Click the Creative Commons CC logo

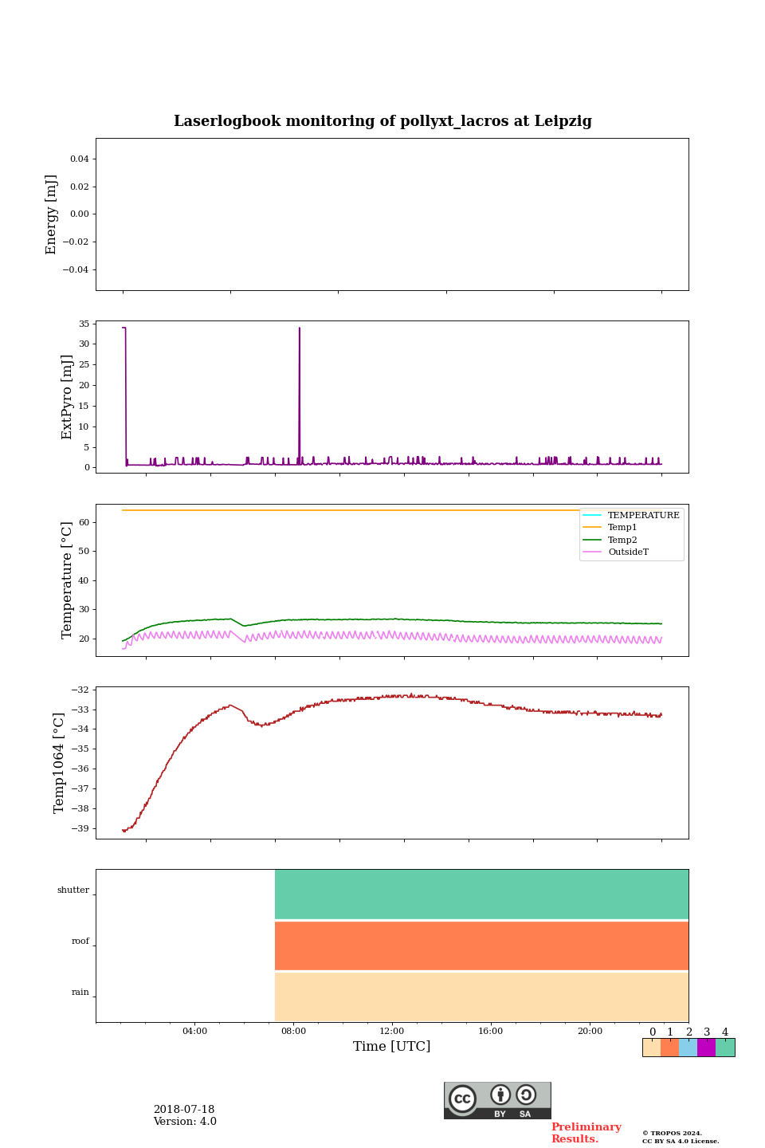tap(462, 1099)
